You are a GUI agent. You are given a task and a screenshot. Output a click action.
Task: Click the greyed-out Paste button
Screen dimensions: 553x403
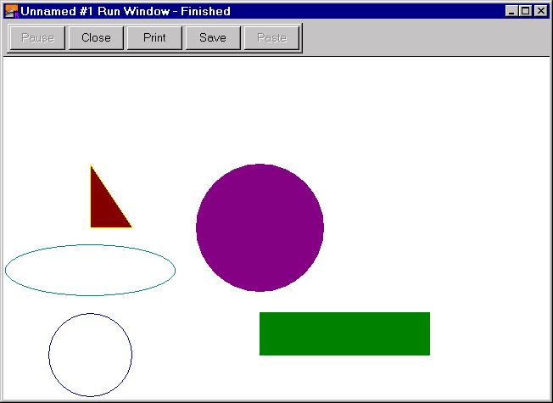[271, 38]
